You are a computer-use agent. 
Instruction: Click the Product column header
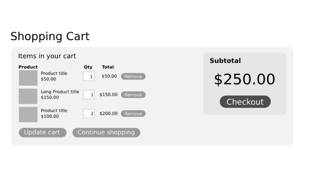click(x=28, y=67)
